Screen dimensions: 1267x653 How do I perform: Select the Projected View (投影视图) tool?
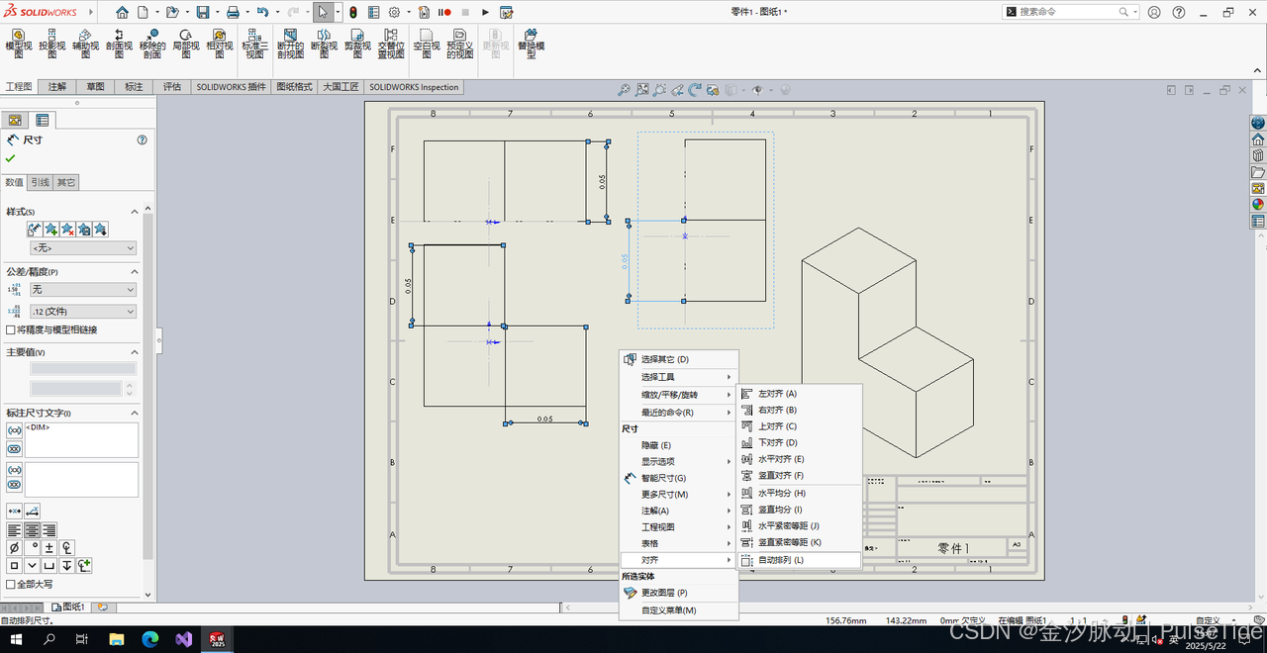pyautogui.click(x=51, y=44)
